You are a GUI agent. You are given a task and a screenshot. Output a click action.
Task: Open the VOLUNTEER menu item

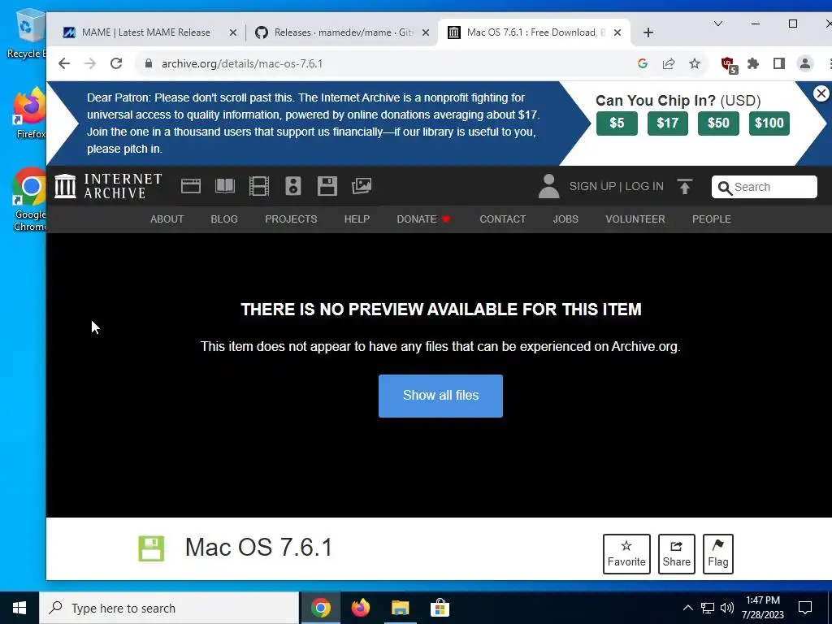coord(635,219)
